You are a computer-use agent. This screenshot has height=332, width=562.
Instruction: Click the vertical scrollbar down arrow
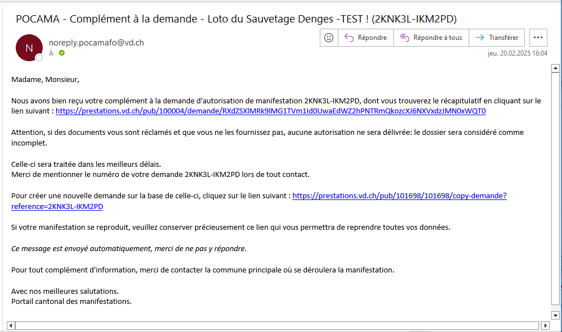pos(555,315)
